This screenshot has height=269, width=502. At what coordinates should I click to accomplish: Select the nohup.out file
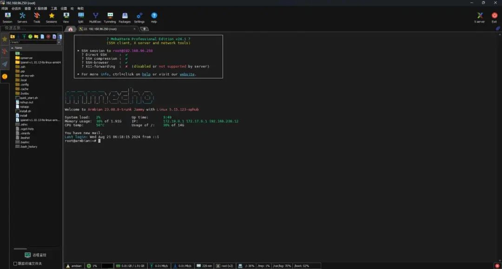tap(24, 102)
